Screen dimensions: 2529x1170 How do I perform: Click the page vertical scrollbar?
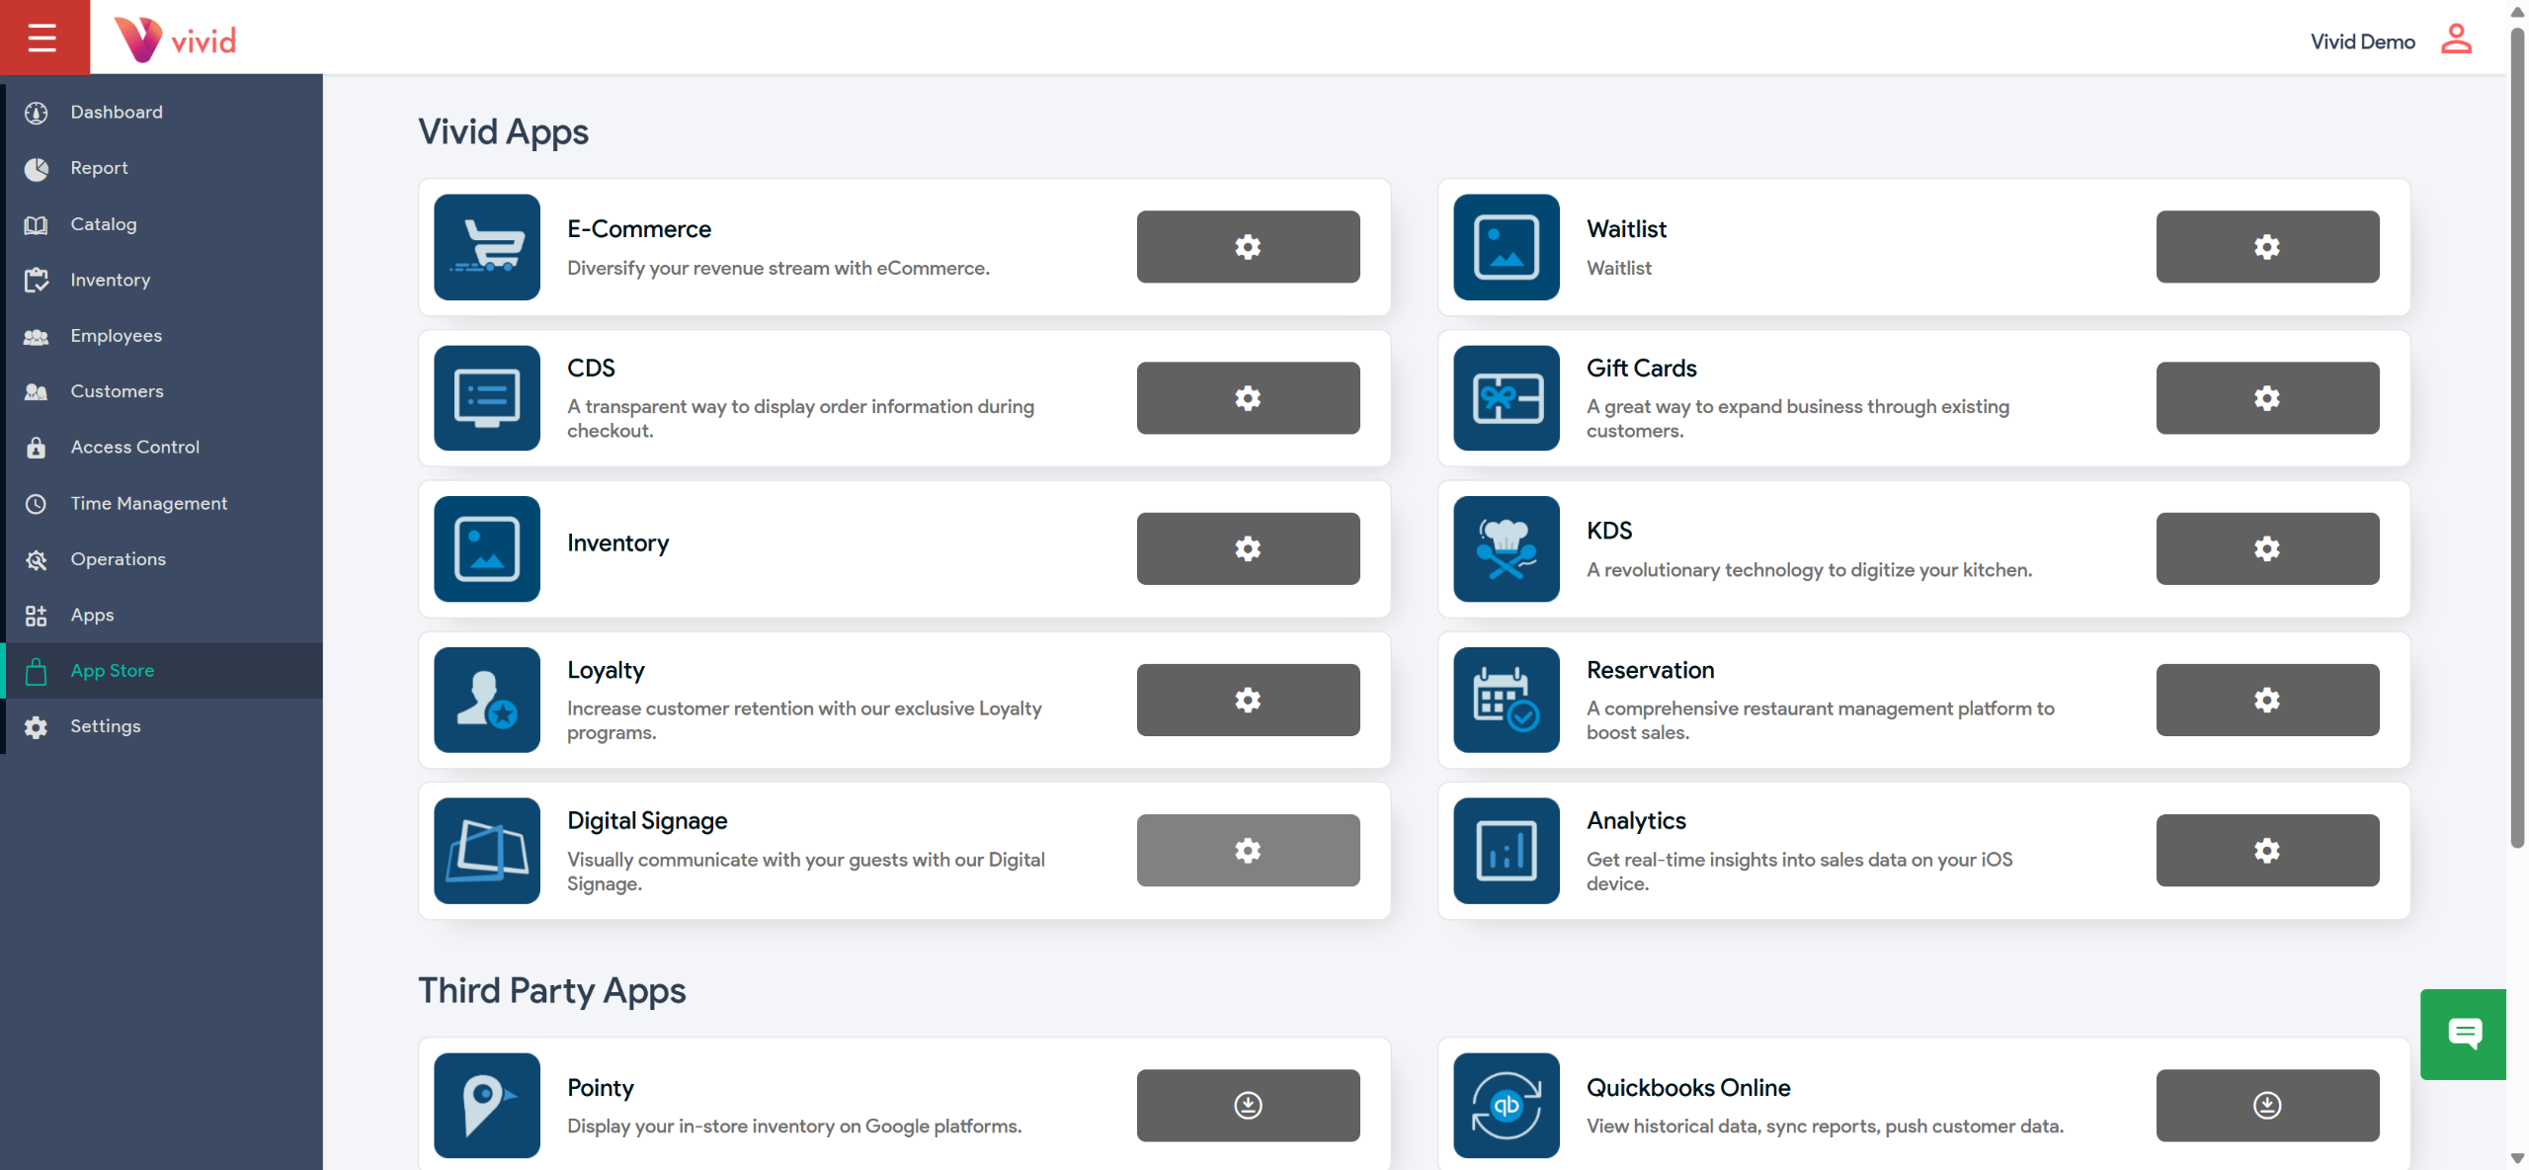tap(2517, 435)
